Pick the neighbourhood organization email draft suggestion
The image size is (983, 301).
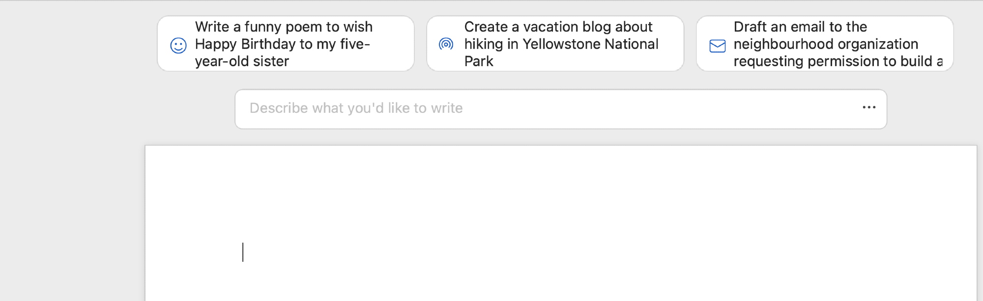pos(824,44)
